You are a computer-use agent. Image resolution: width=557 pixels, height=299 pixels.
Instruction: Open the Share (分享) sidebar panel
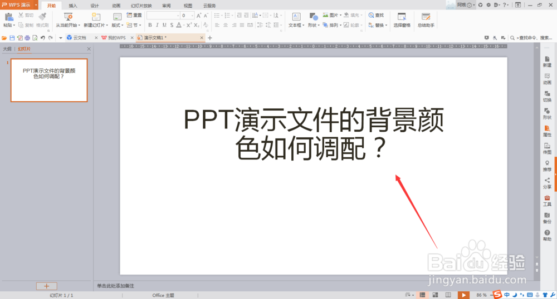point(547,183)
